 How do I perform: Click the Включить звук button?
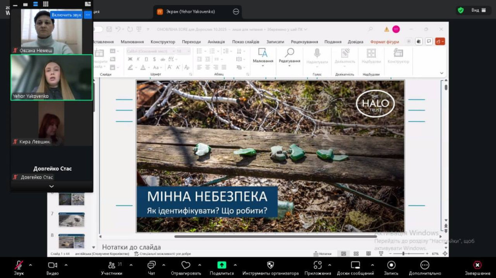tap(66, 15)
